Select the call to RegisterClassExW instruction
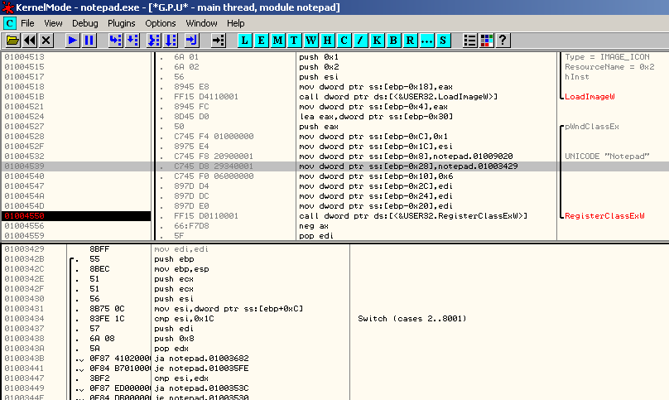 tap(412, 215)
